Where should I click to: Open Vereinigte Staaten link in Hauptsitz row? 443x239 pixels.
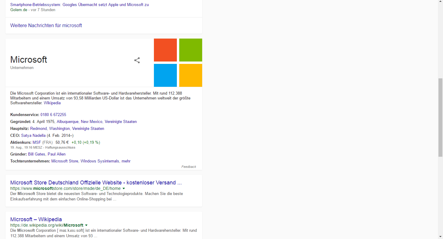point(88,129)
